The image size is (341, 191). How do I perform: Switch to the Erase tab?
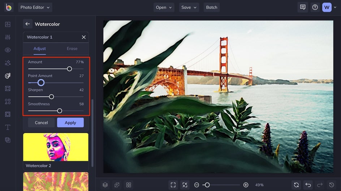point(72,49)
